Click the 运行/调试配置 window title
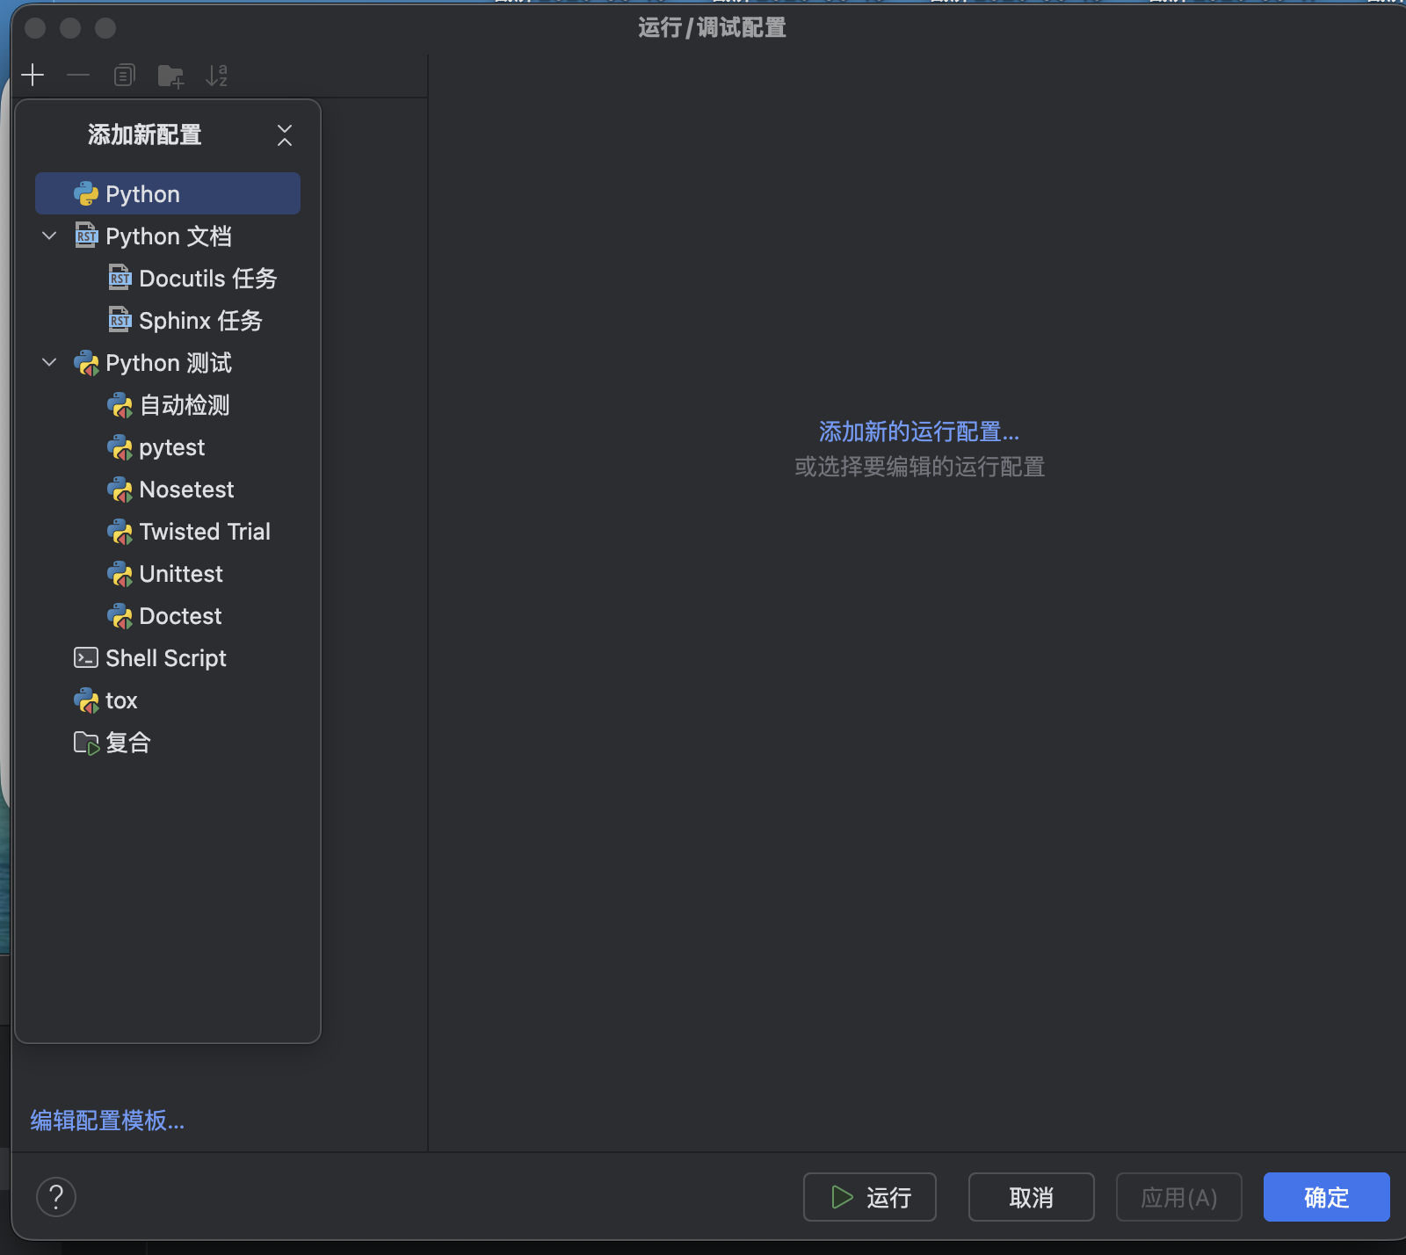This screenshot has width=1406, height=1255. [x=712, y=28]
